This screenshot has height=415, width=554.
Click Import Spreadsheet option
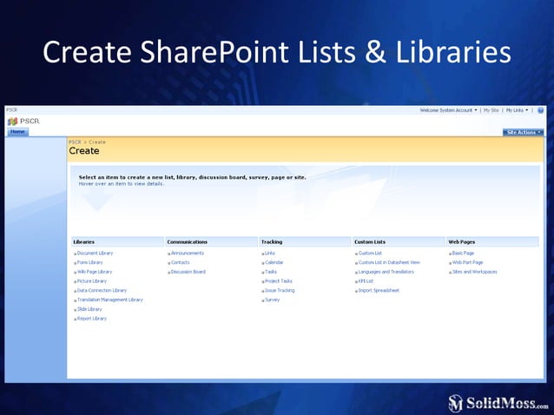point(379,290)
